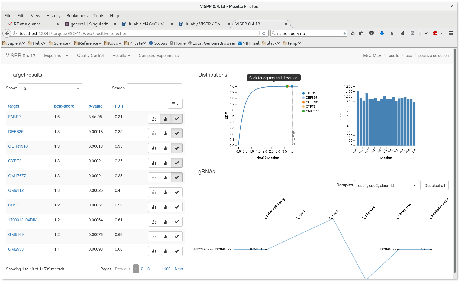Open target details for OLFR1316 link
The image size is (459, 281).
pyautogui.click(x=18, y=146)
